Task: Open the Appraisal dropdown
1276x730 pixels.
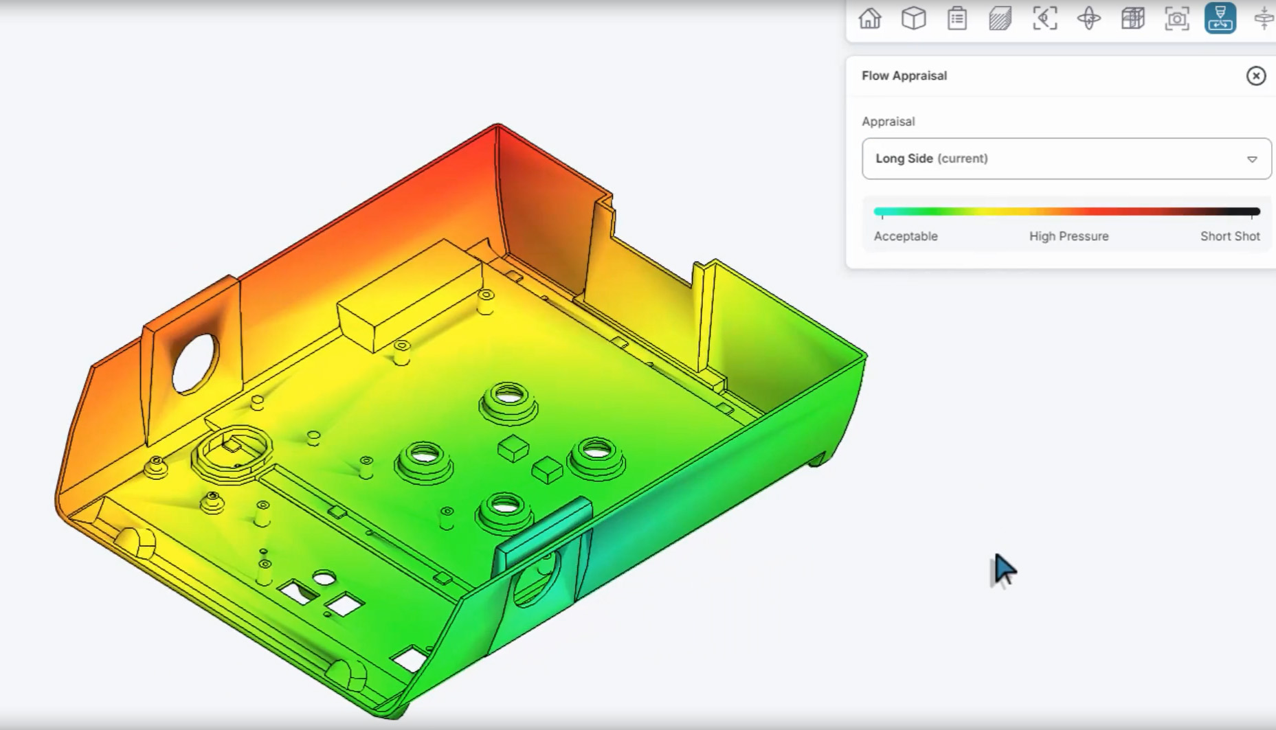Action: 1066,159
